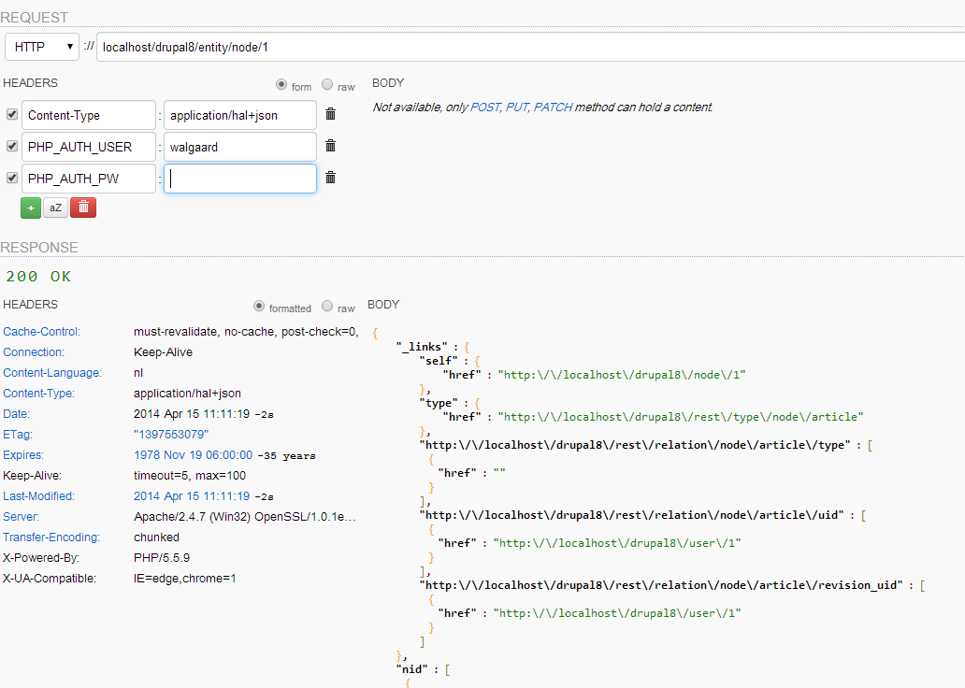Open the ETag header link
The height and width of the screenshot is (688, 965).
(18, 435)
